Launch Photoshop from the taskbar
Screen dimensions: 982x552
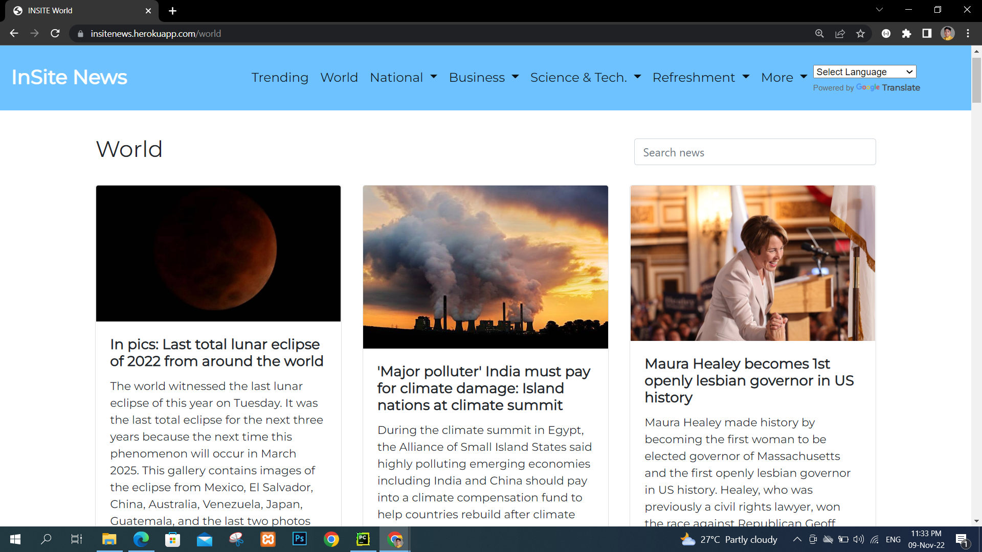click(299, 539)
